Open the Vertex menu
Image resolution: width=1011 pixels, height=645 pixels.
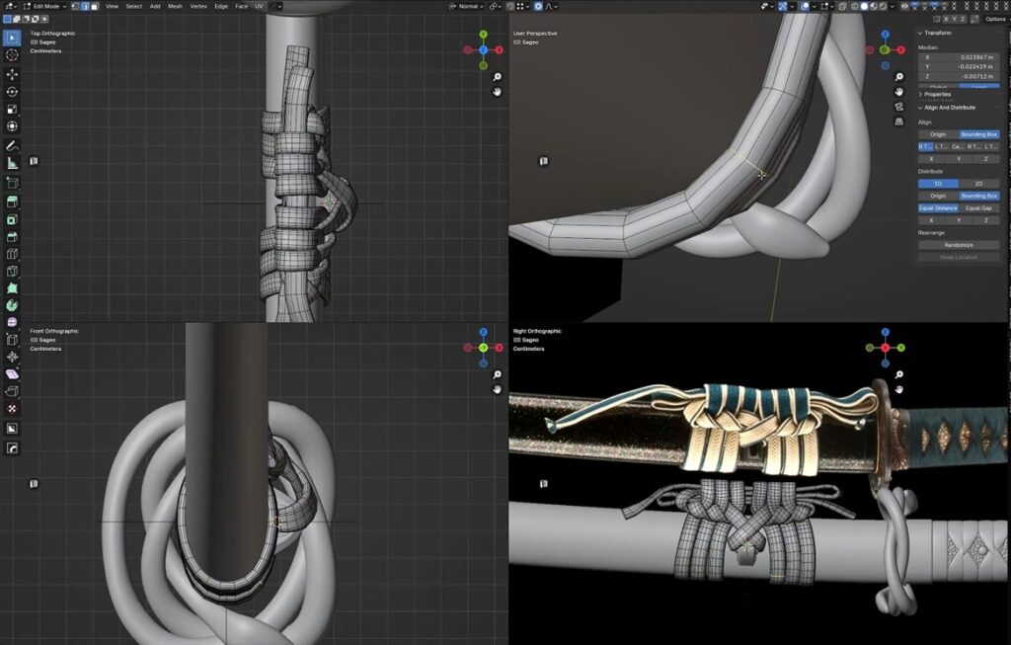coord(198,6)
